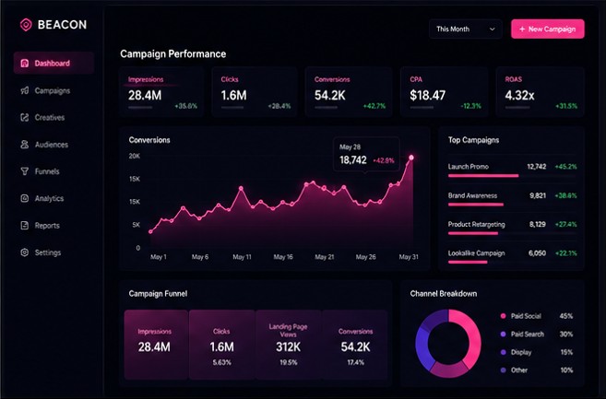Click the Paid Social 45% value
Screen dimensions: 606x399
[566, 316]
